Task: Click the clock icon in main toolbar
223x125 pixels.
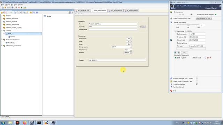Action: pos(13,8)
